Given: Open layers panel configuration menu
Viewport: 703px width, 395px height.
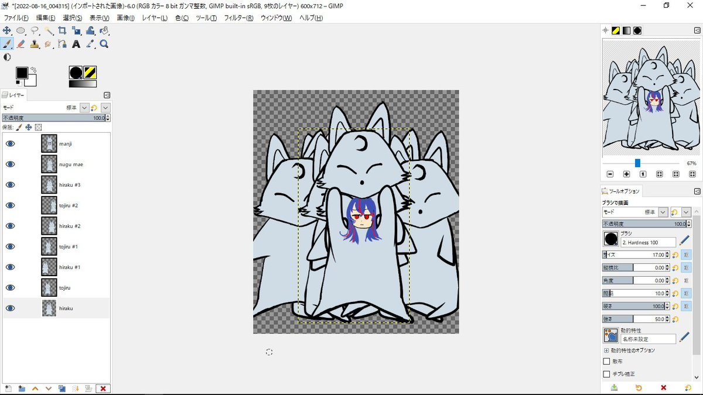Looking at the screenshot, I should (107, 95).
